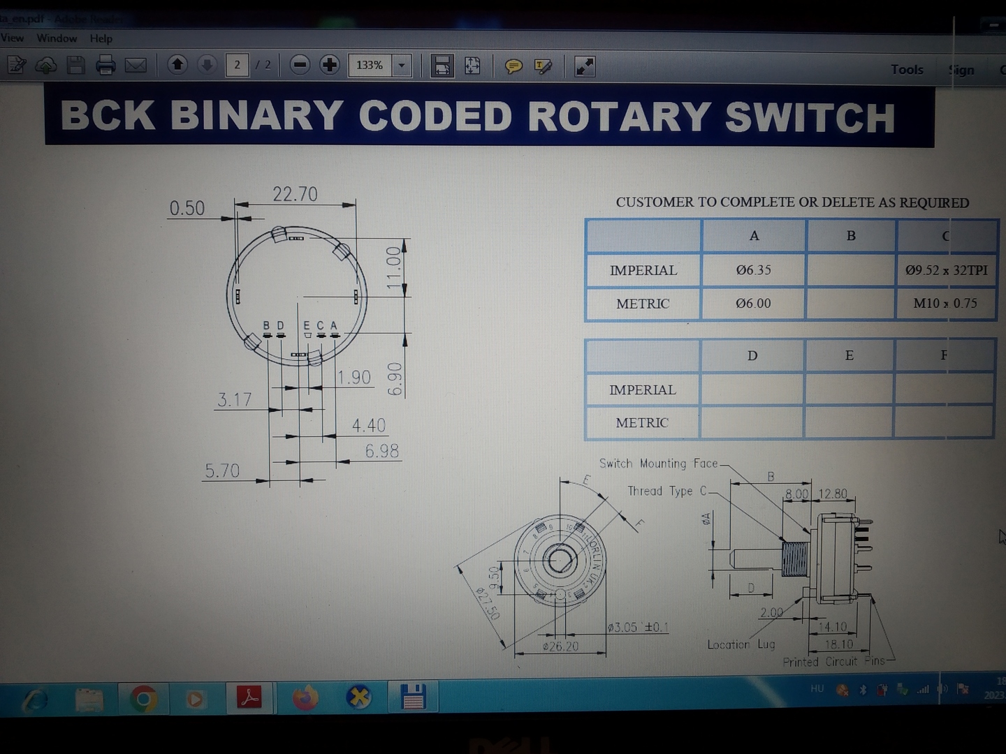The height and width of the screenshot is (754, 1006).
Task: Click the column header D in lower table
Action: (x=752, y=355)
